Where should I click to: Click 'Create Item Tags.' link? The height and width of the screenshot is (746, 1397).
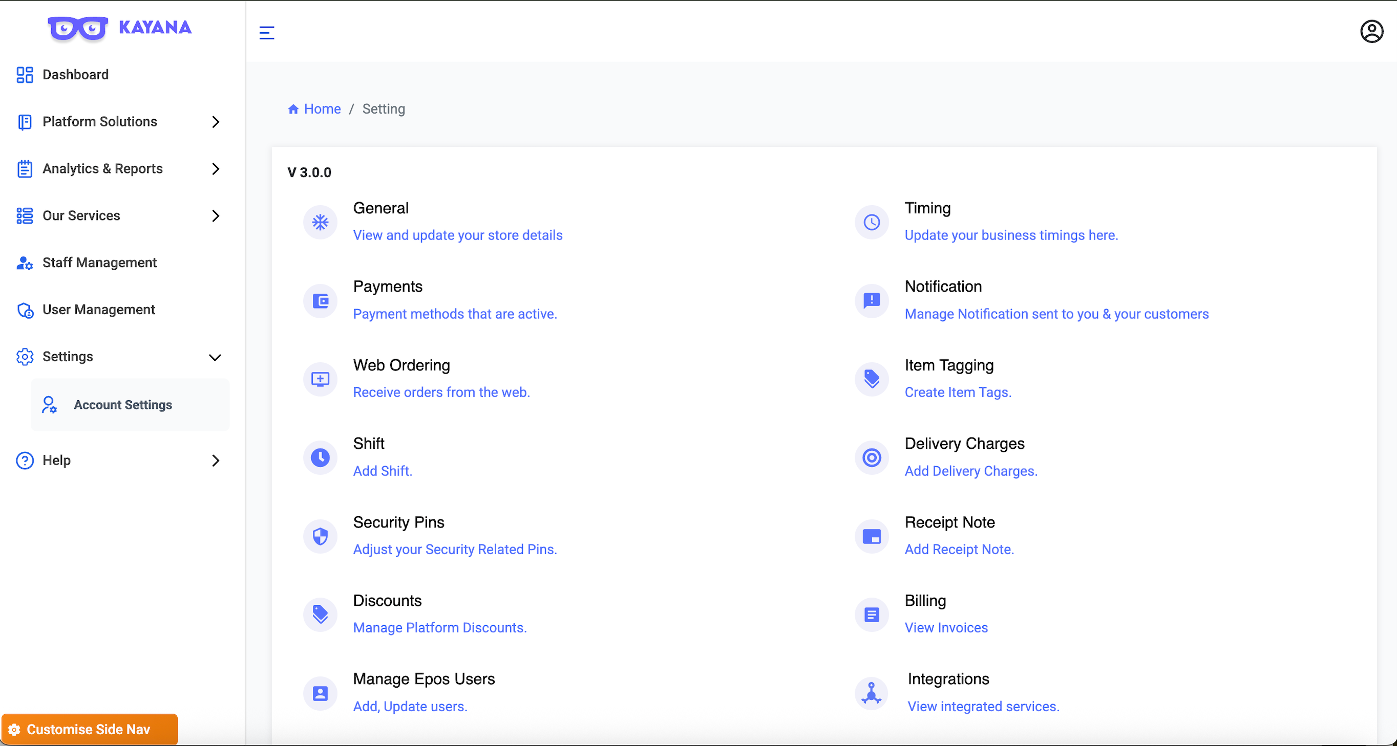point(958,392)
